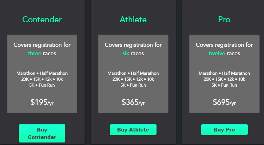The image size is (264, 145).
Task: Click "Marathon • Half Marathon" in Pro card
Action: 224,73
